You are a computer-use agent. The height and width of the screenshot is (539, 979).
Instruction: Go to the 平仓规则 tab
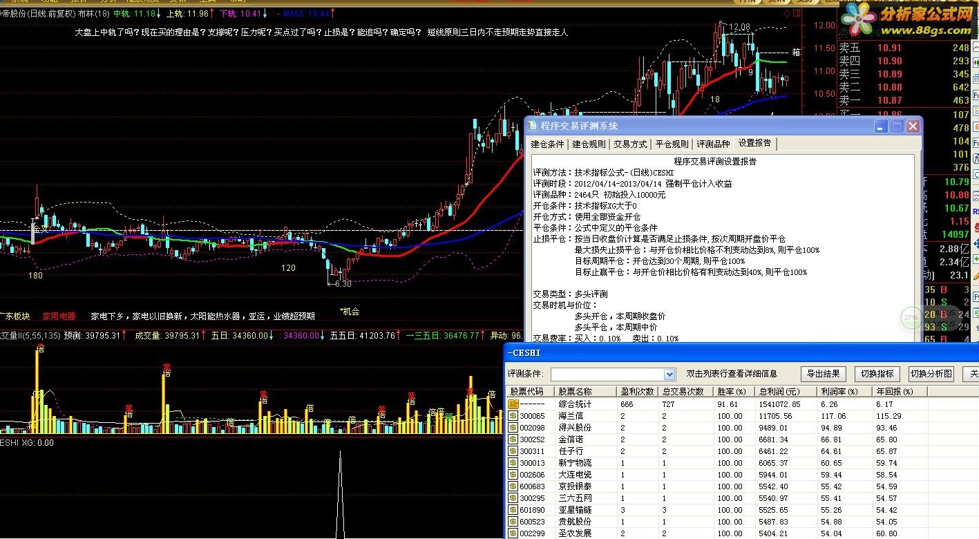pos(672,144)
